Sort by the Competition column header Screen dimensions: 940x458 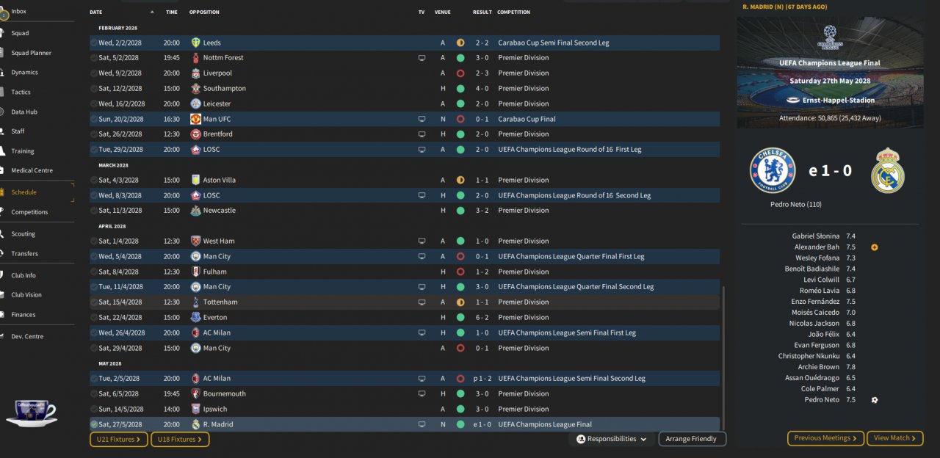tap(513, 12)
